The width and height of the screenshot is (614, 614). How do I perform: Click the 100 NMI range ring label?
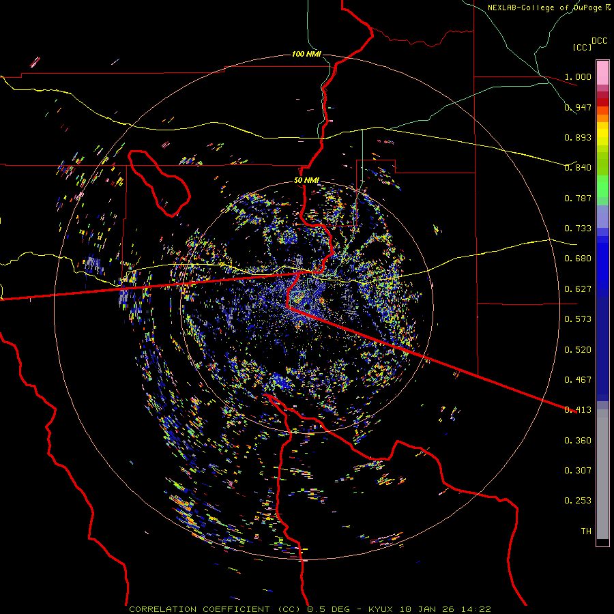click(x=306, y=54)
